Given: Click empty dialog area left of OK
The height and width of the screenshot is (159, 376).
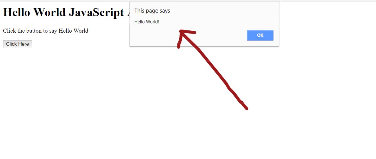Looking at the screenshot, I should (x=188, y=36).
